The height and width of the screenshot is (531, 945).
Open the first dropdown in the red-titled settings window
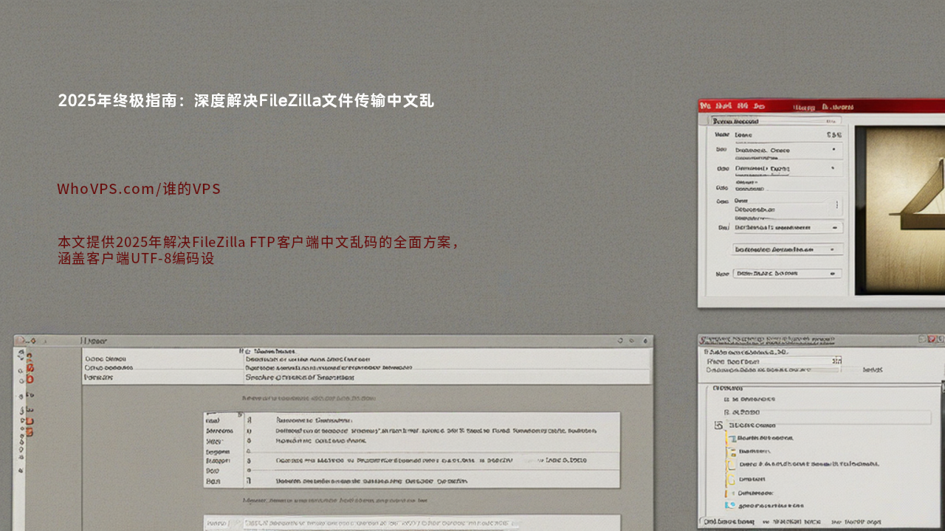788,150
